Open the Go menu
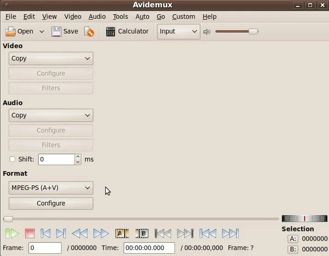 (161, 17)
